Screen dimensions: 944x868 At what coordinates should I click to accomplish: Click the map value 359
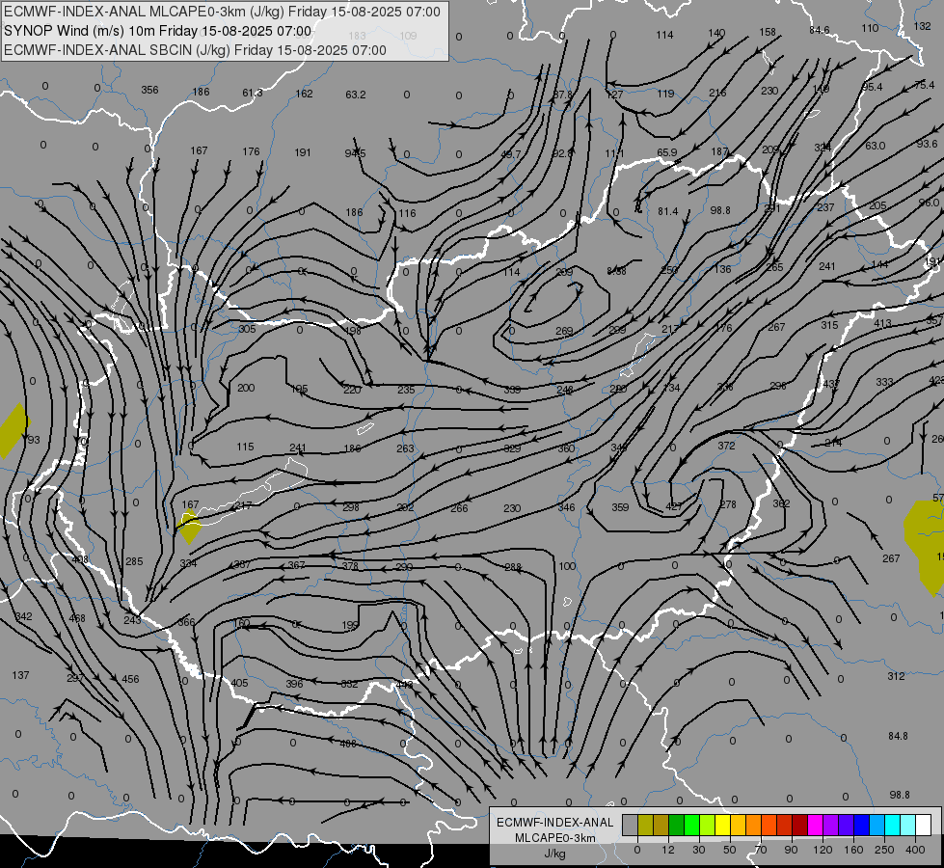(x=620, y=507)
